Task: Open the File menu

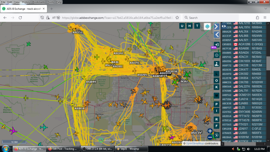Action: click(3, 2)
